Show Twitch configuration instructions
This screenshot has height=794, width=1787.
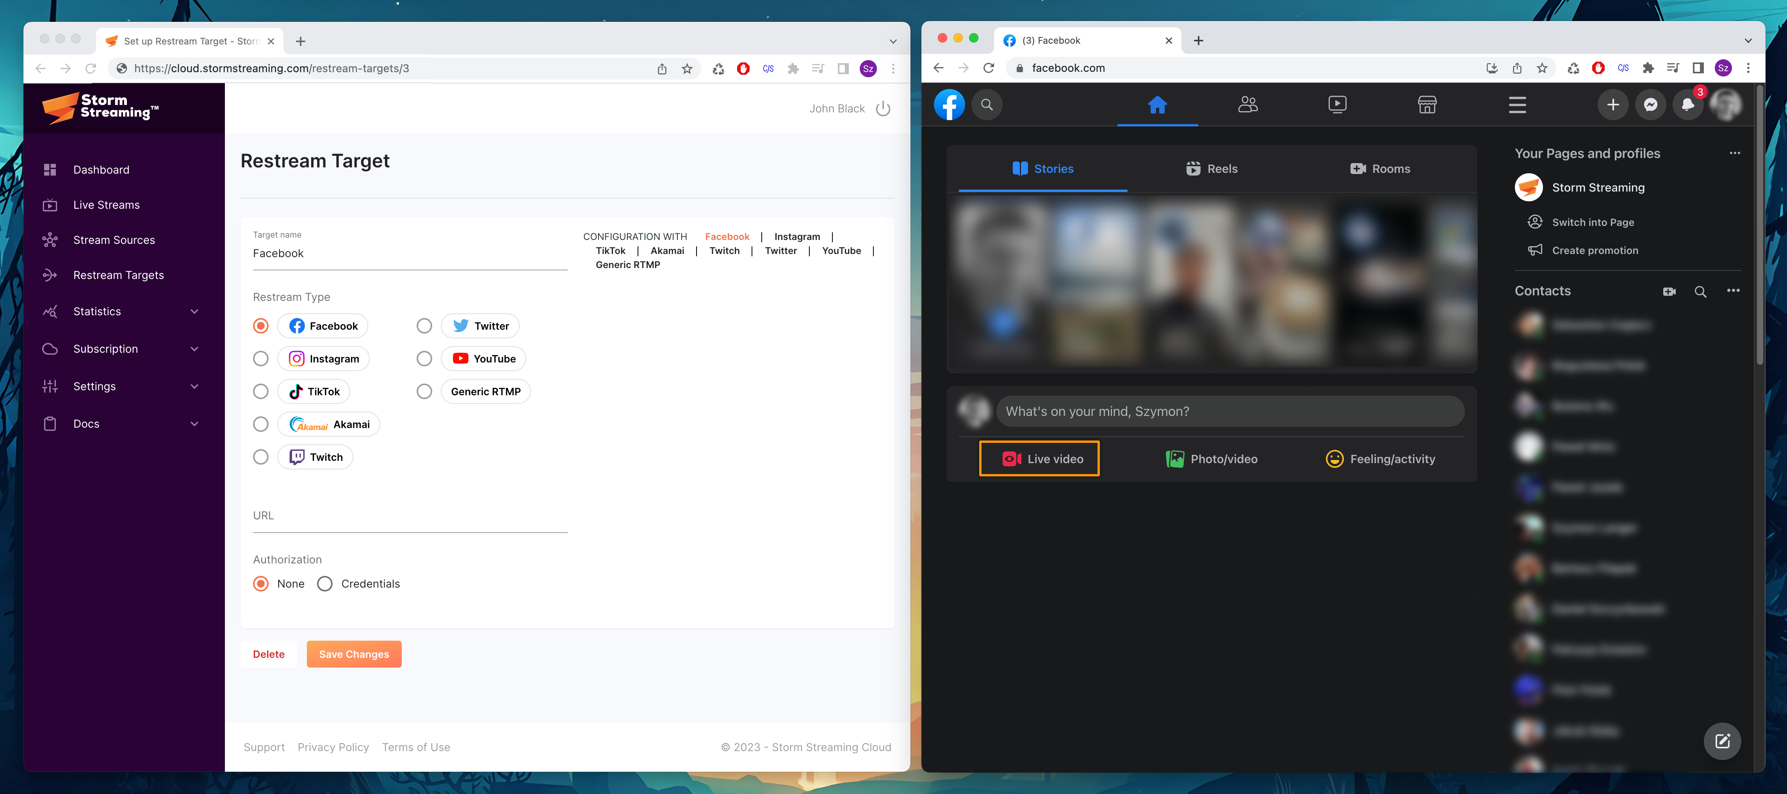pyautogui.click(x=724, y=251)
